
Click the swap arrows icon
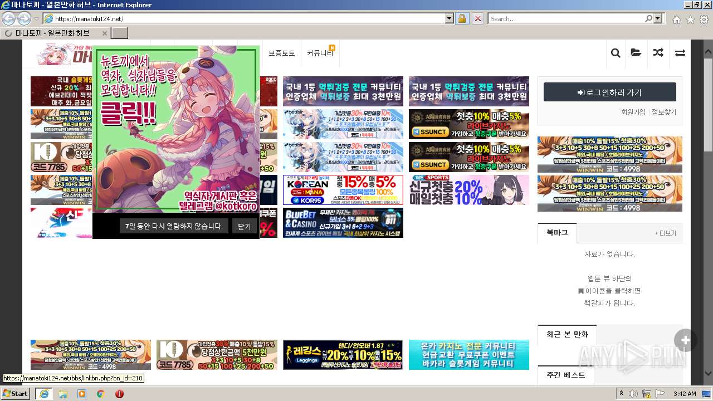(680, 53)
